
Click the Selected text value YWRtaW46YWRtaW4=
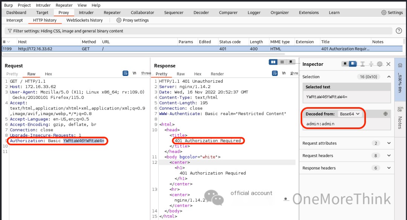pos(326,97)
